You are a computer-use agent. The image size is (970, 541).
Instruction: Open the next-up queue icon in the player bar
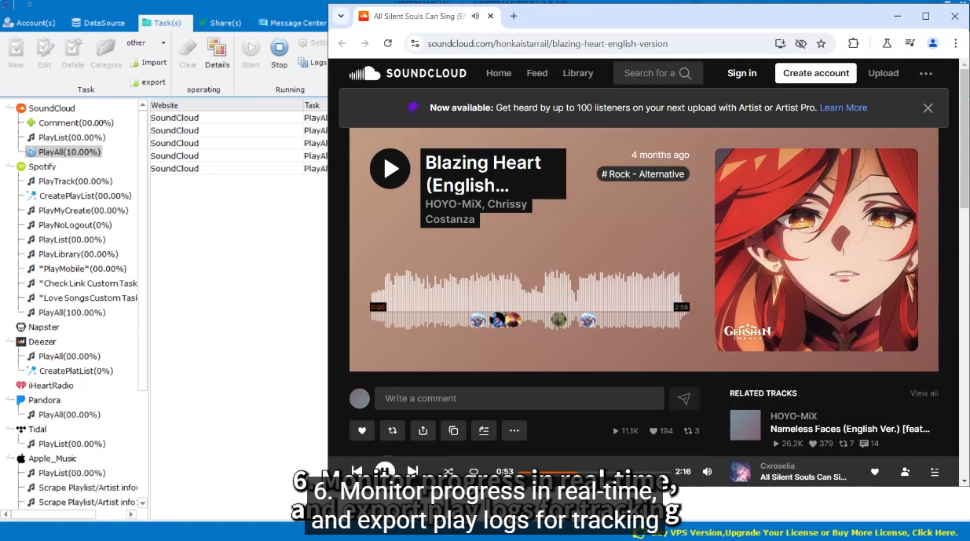point(935,472)
